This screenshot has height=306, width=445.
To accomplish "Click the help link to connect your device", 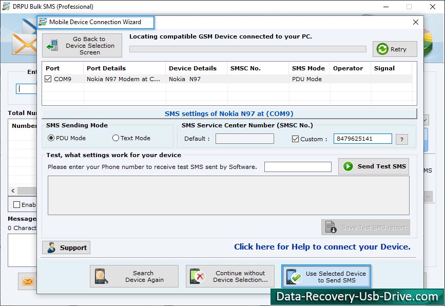I will 322,246.
